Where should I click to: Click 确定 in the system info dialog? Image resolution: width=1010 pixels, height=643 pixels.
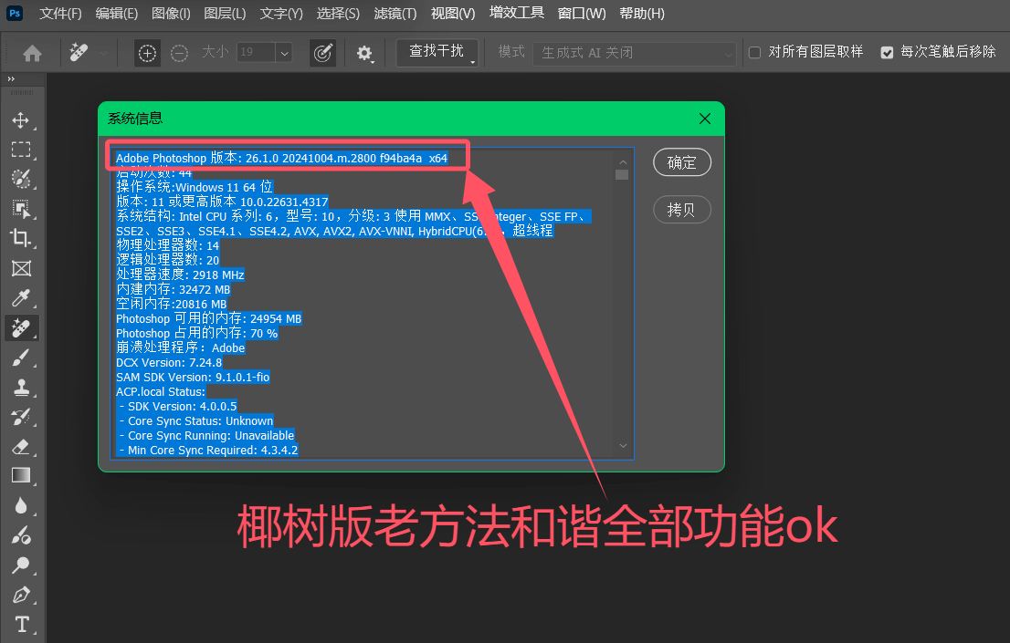[682, 162]
